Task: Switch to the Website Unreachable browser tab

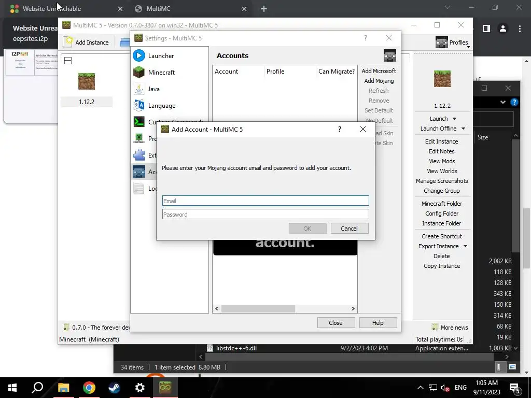Action: (66, 9)
